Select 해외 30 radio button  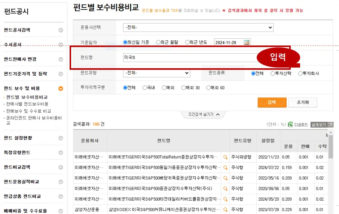(183, 88)
